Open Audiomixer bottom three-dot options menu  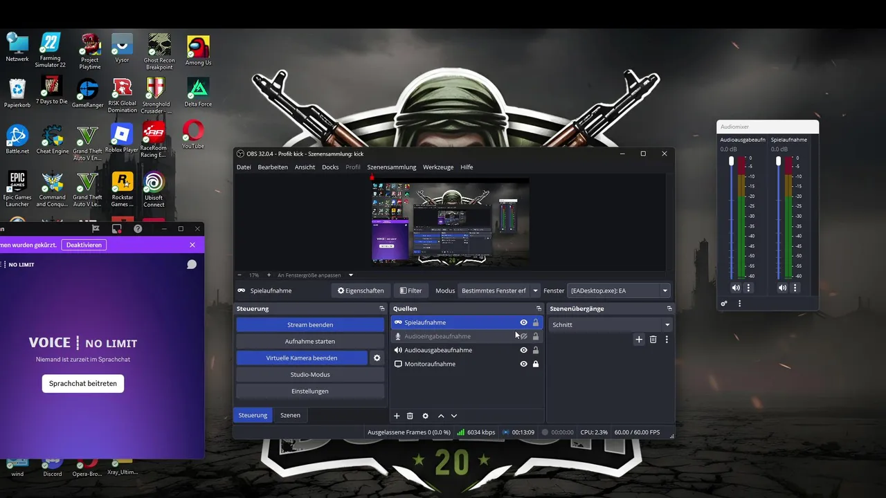point(739,304)
